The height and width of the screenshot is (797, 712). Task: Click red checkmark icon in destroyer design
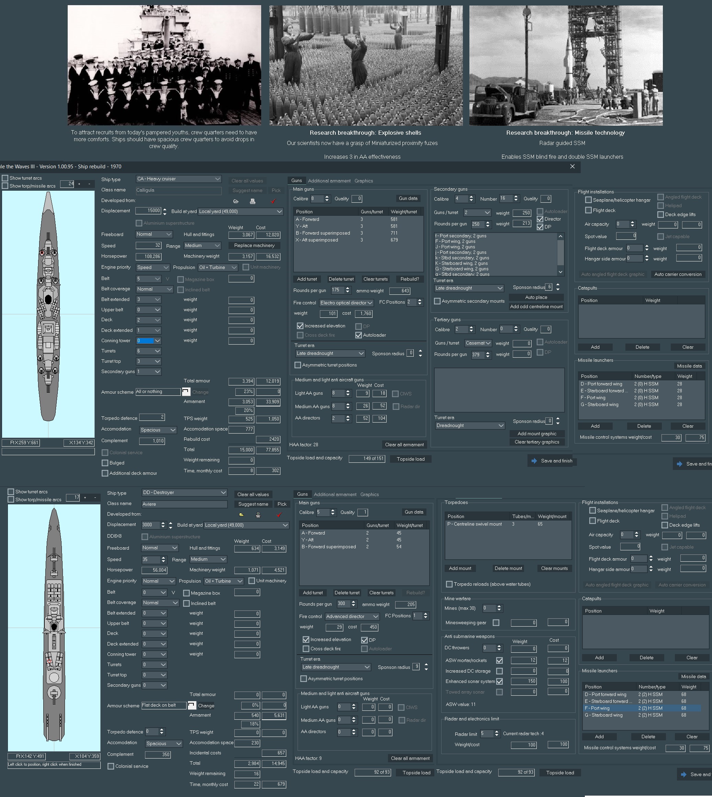click(279, 515)
